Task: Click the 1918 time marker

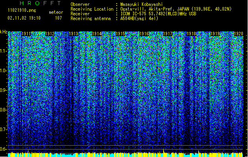Action: click(x=191, y=34)
